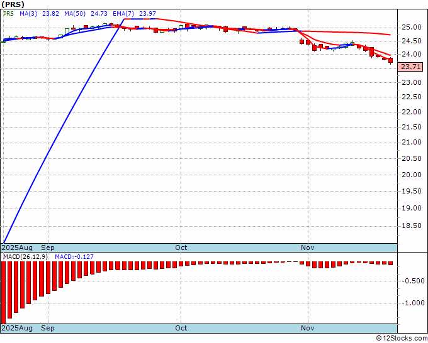Click Sep on the price chart date axis
The height and width of the screenshot is (343, 428).
point(48,248)
